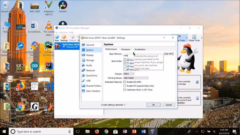240x135 pixels.
Task: Open the volume control in system tray
Action: point(214,132)
